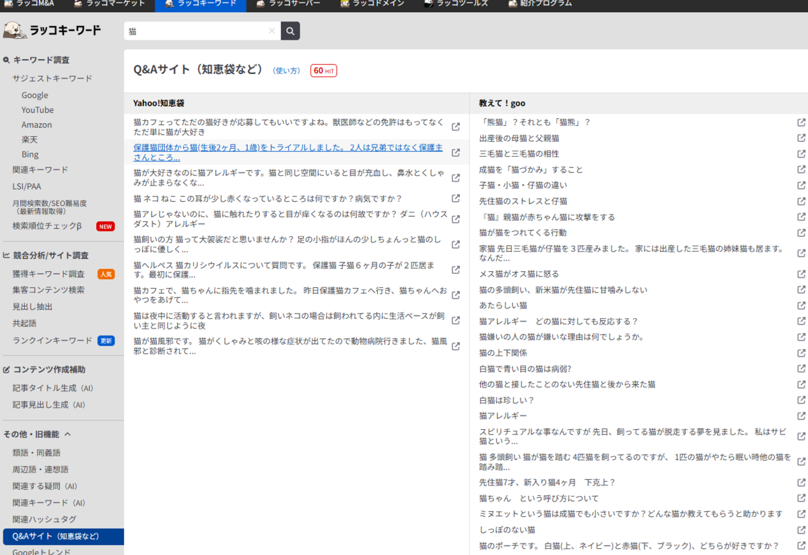
Task: Open external link icon for 猫が猫をつれてくる行動
Action: point(801,233)
